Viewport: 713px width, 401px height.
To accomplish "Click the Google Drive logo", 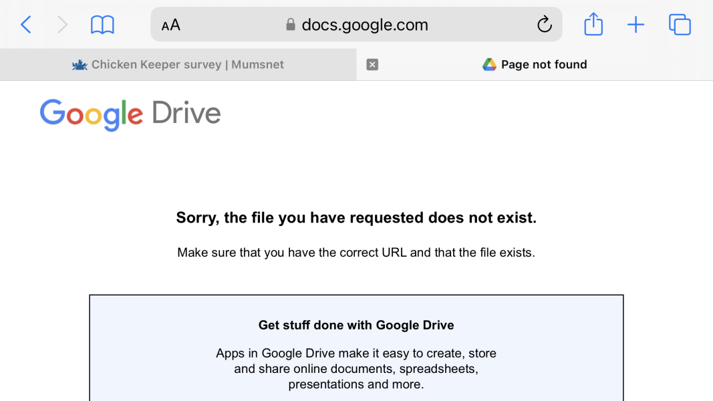I will click(130, 114).
